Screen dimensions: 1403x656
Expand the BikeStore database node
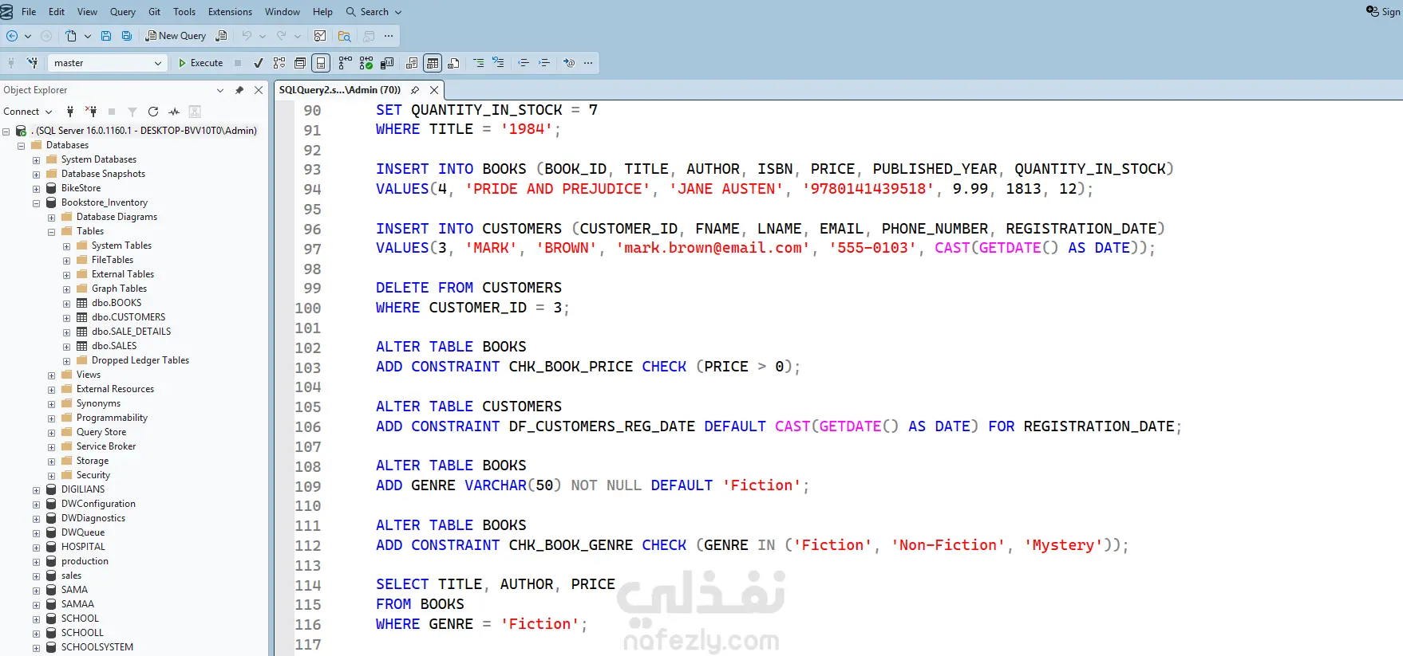(37, 189)
